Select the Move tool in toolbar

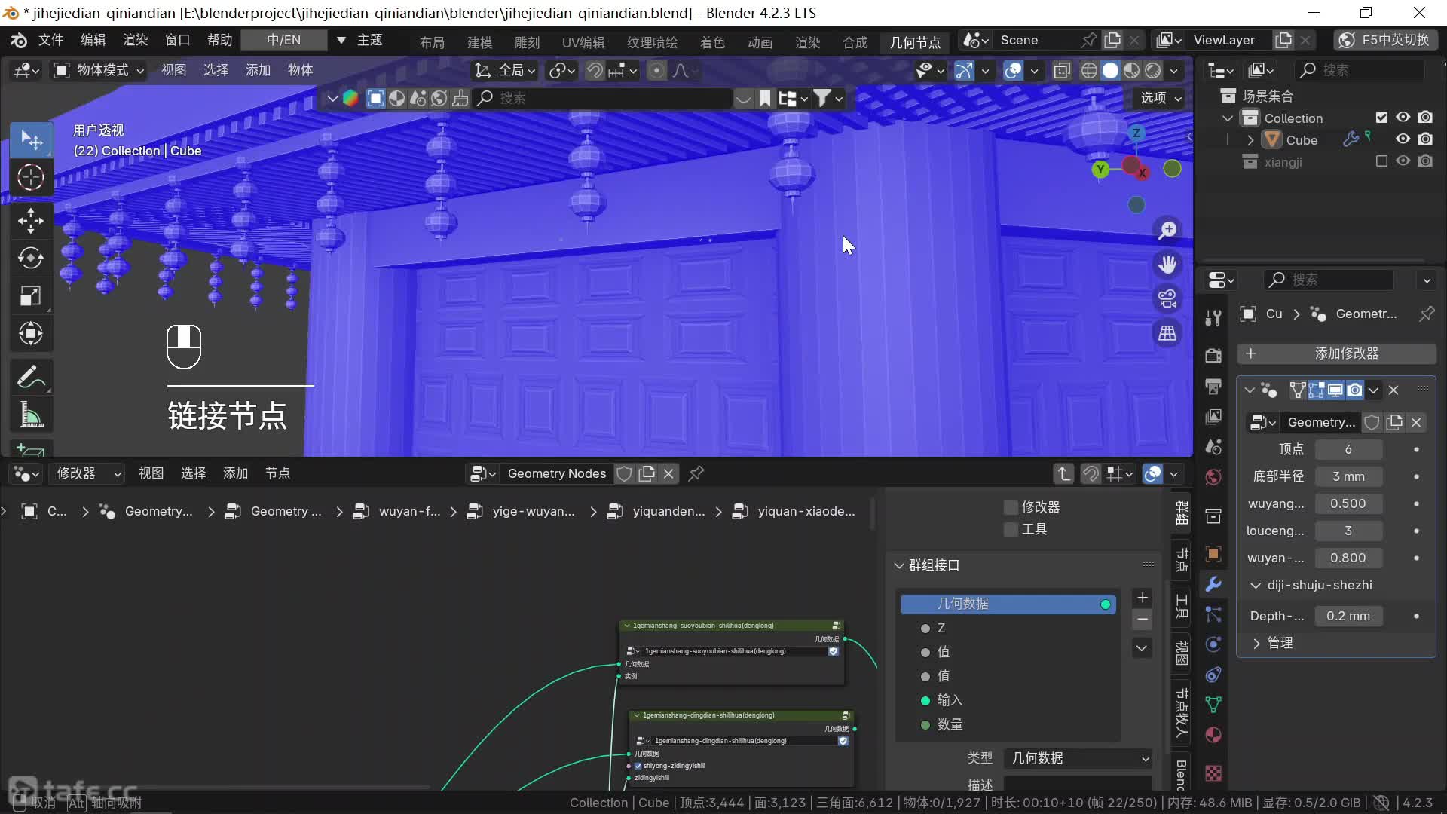(x=30, y=220)
